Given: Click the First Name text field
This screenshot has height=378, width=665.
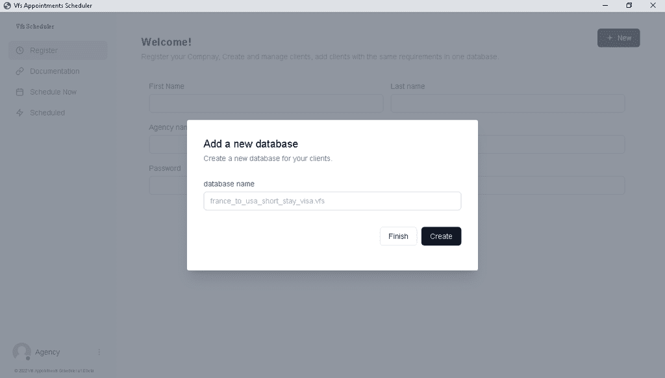Looking at the screenshot, I should [266, 103].
